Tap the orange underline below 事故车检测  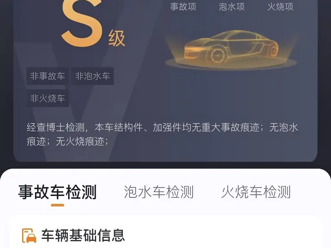(58, 205)
